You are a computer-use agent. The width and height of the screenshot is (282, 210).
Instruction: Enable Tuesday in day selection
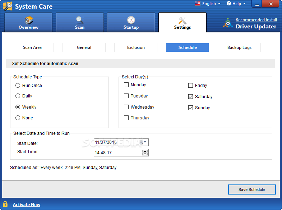point(126,96)
